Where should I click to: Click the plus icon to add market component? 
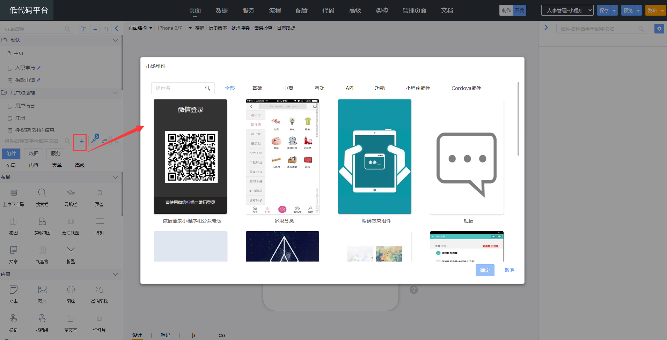(82, 141)
